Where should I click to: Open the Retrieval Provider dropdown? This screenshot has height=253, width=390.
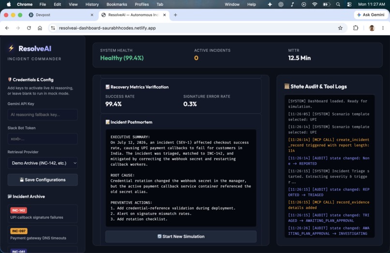pyautogui.click(x=43, y=163)
